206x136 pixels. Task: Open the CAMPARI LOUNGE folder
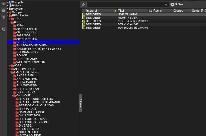point(32,112)
